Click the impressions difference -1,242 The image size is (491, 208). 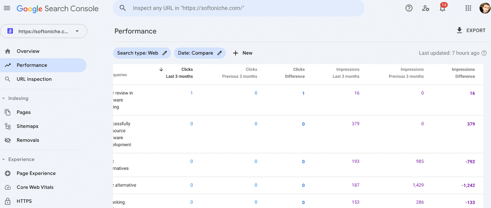pos(468,185)
